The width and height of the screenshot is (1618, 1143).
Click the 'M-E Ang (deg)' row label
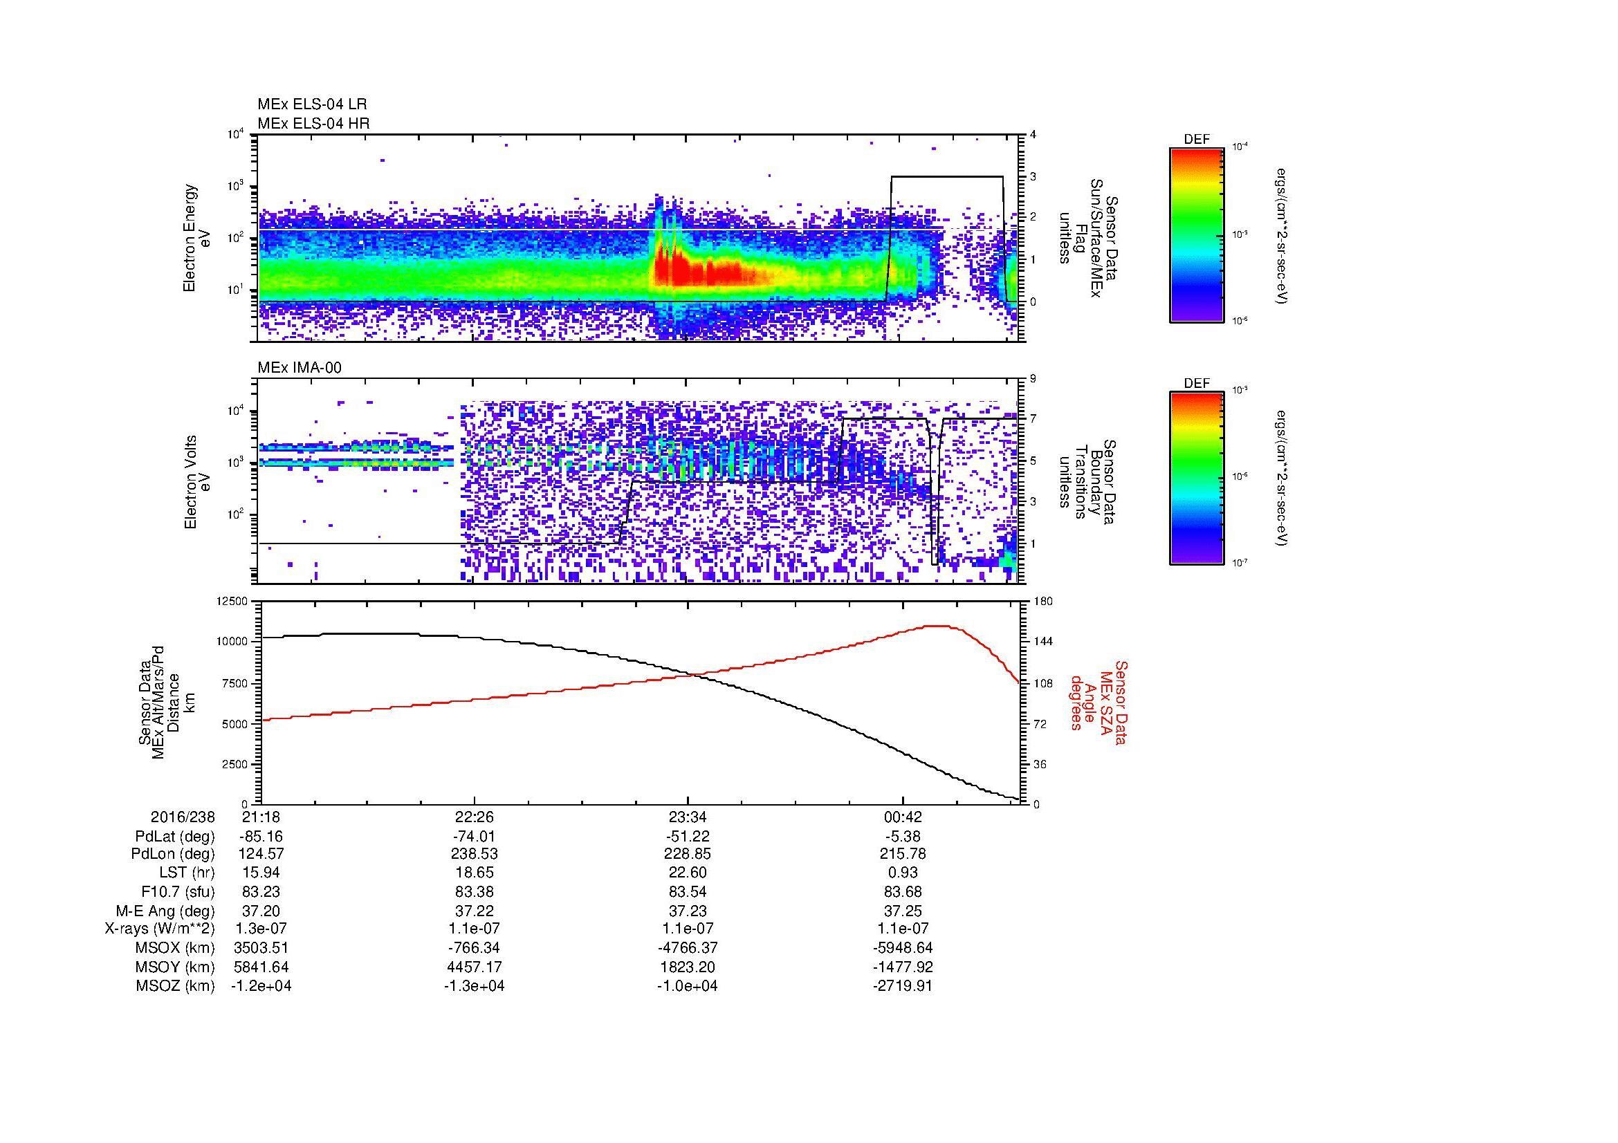pyautogui.click(x=167, y=911)
